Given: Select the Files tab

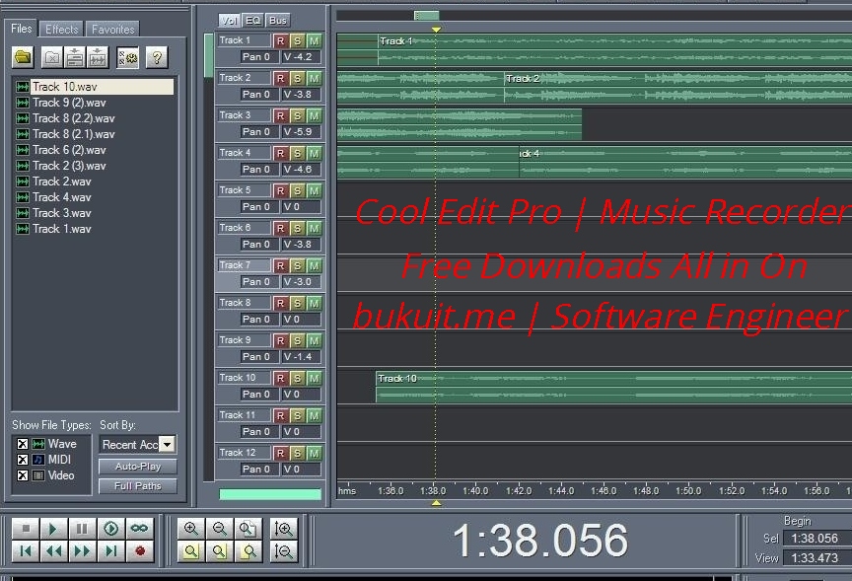Looking at the screenshot, I should (x=21, y=29).
